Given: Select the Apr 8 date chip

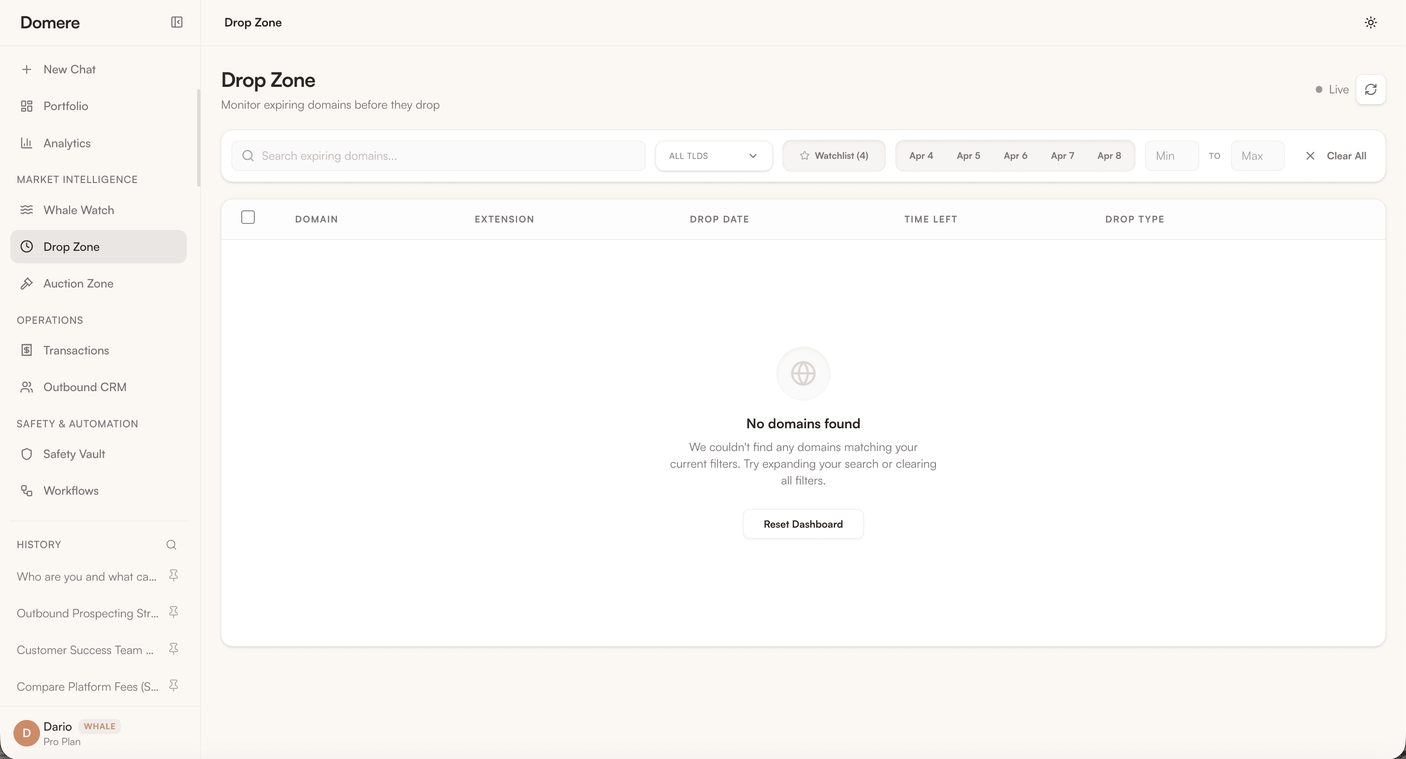Looking at the screenshot, I should [x=1109, y=156].
